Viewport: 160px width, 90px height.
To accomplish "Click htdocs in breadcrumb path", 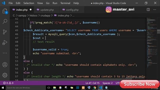I will 33,15.
